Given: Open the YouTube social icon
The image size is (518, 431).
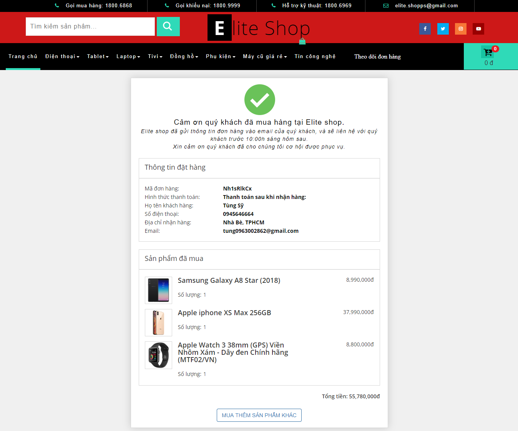Looking at the screenshot, I should click(478, 29).
